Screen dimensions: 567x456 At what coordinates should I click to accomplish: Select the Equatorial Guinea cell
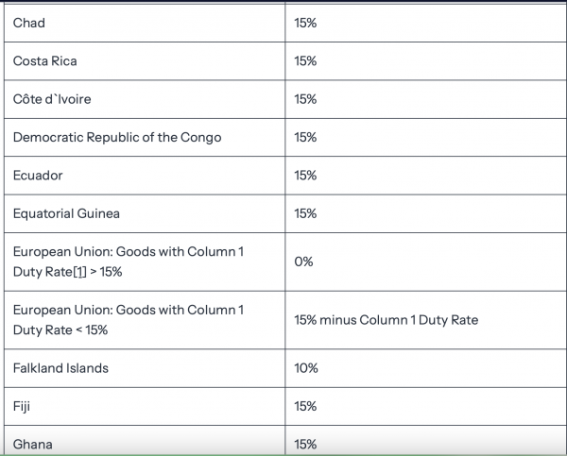(x=66, y=213)
